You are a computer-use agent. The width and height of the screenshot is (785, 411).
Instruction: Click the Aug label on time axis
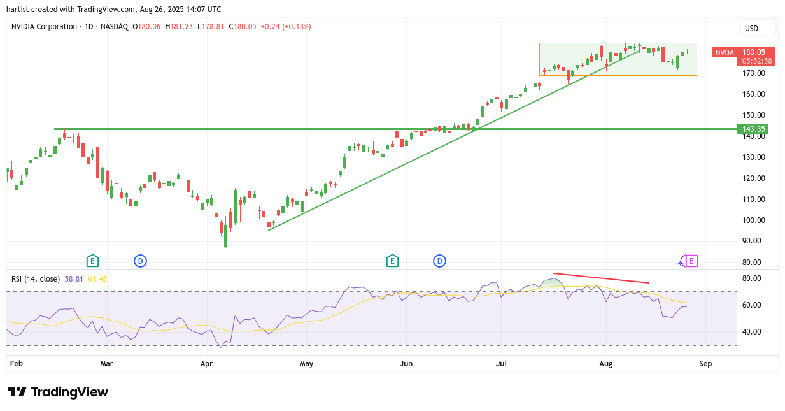pos(606,364)
